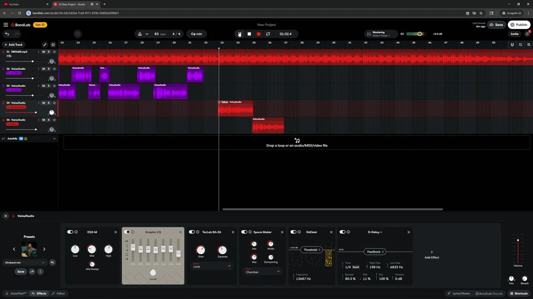Mute track 01 DREAMS.mp3
This screenshot has width=533, height=299.
43,52
